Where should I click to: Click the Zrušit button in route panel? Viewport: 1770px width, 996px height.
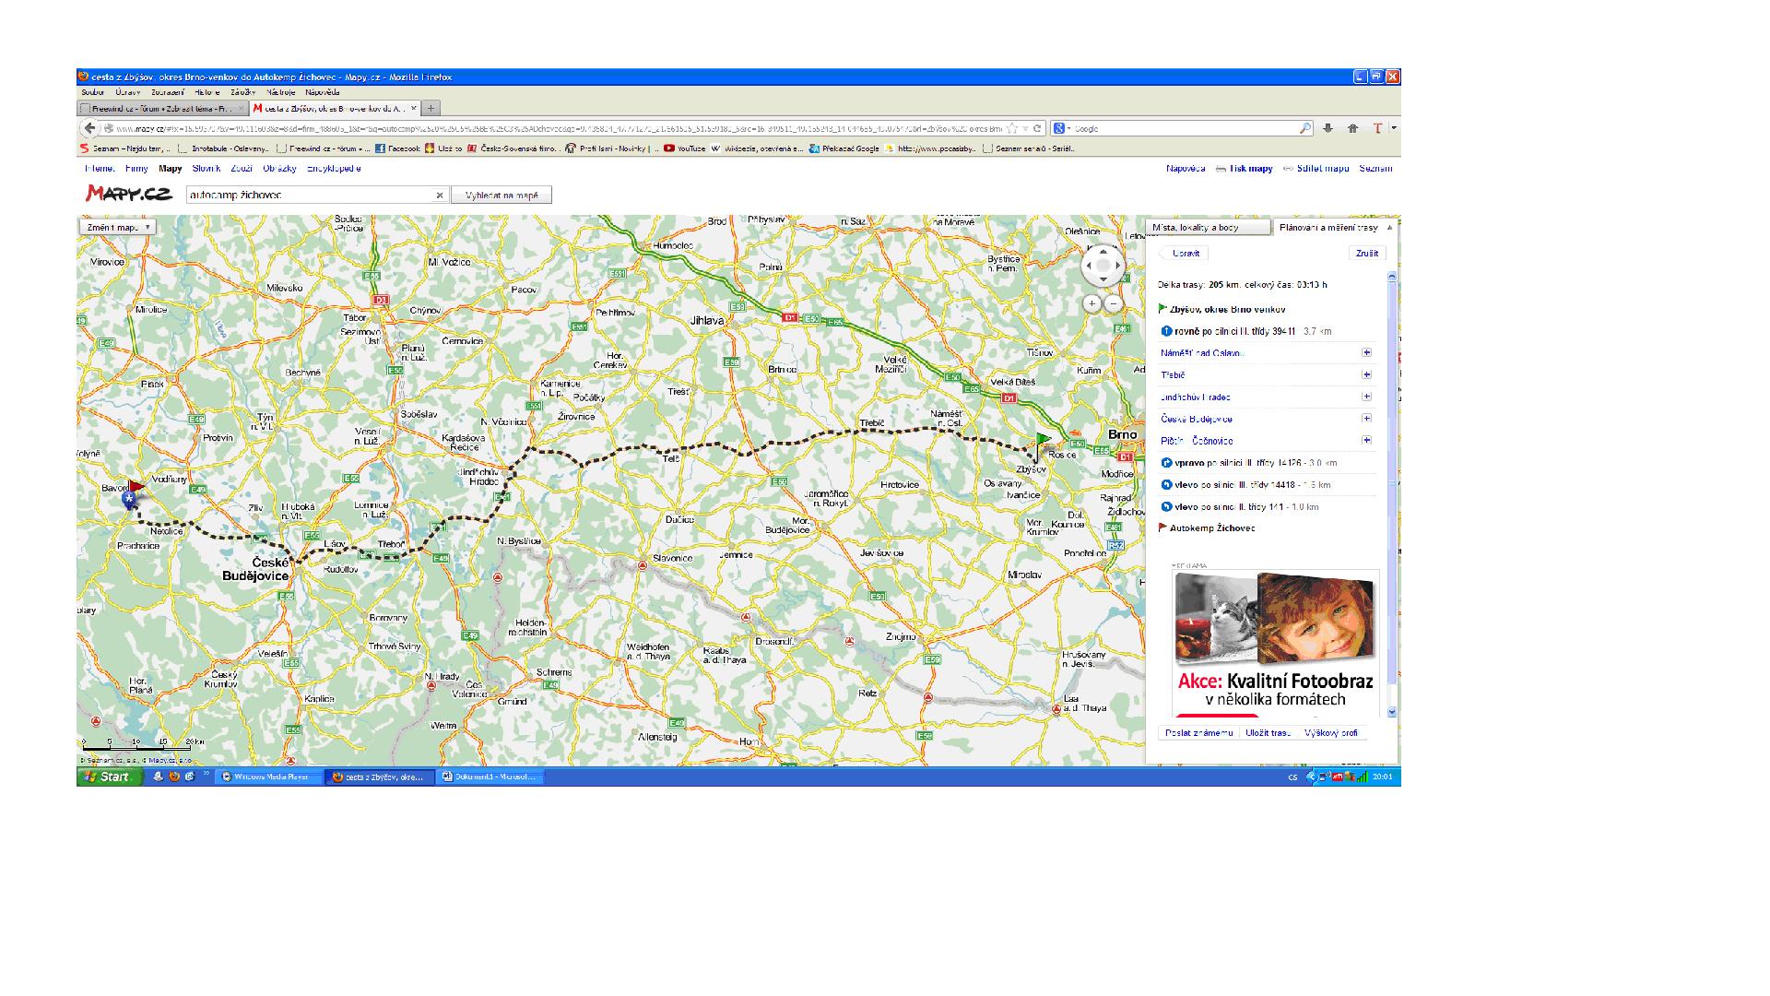pyautogui.click(x=1366, y=254)
